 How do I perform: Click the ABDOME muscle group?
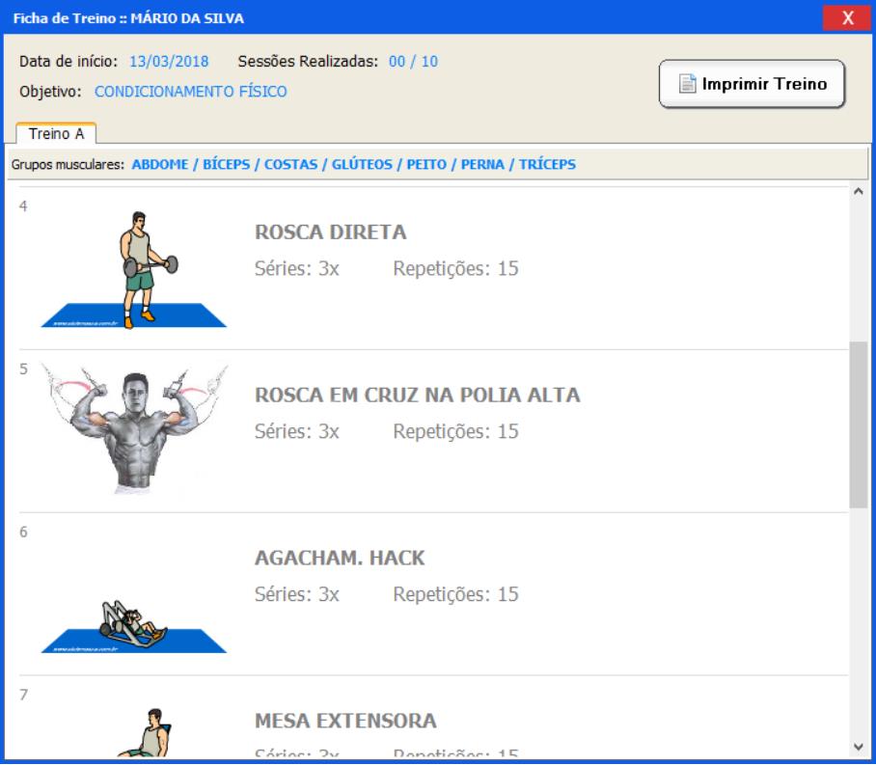160,164
